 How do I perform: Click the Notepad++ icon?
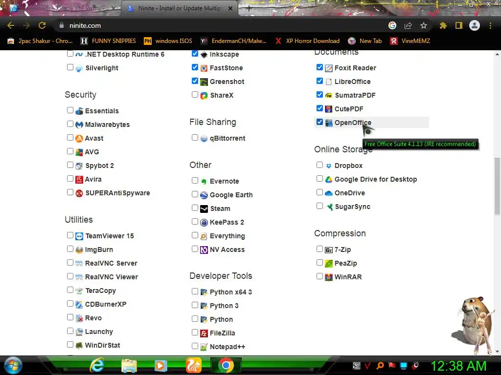pos(204,347)
